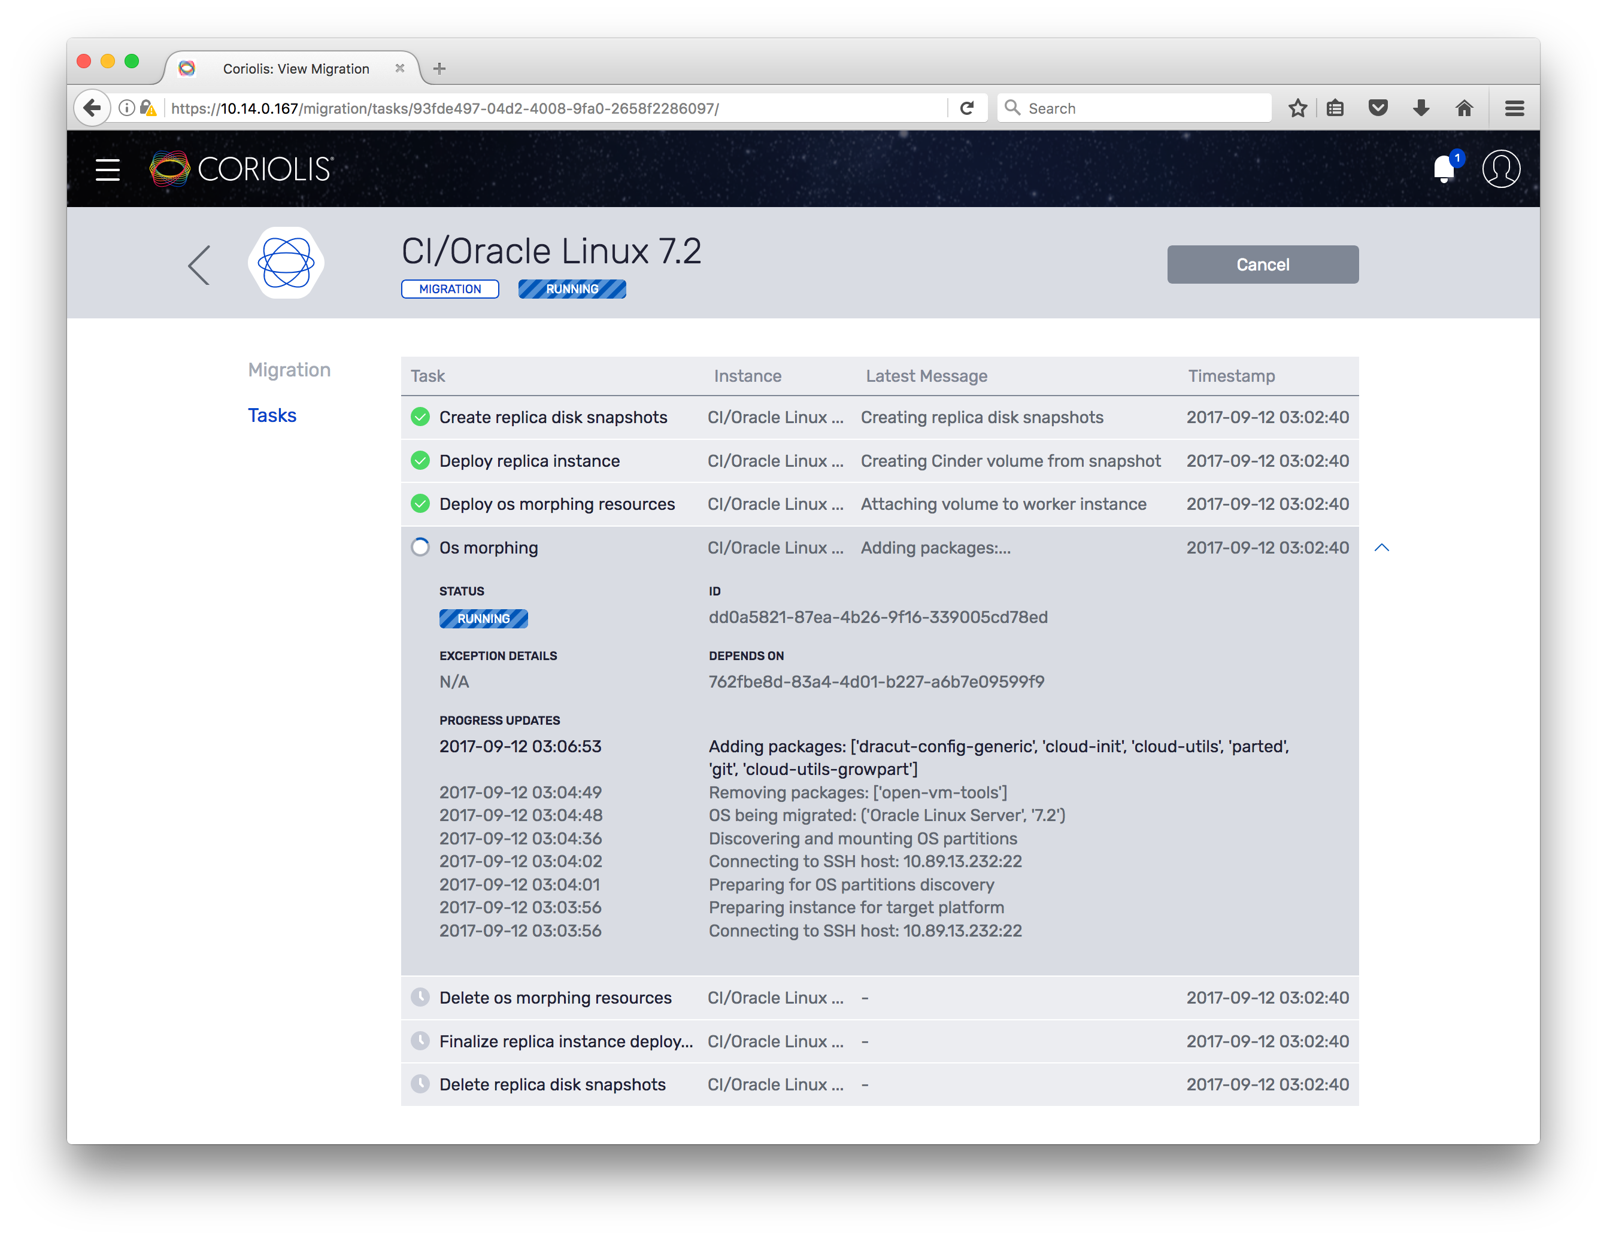Open the browser home icon
Image resolution: width=1607 pixels, height=1240 pixels.
pos(1463,108)
